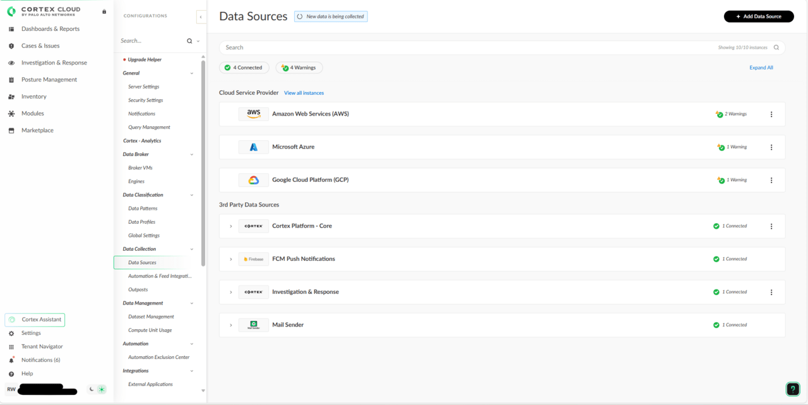Collapse the Automation section
The width and height of the screenshot is (808, 405).
pos(192,344)
